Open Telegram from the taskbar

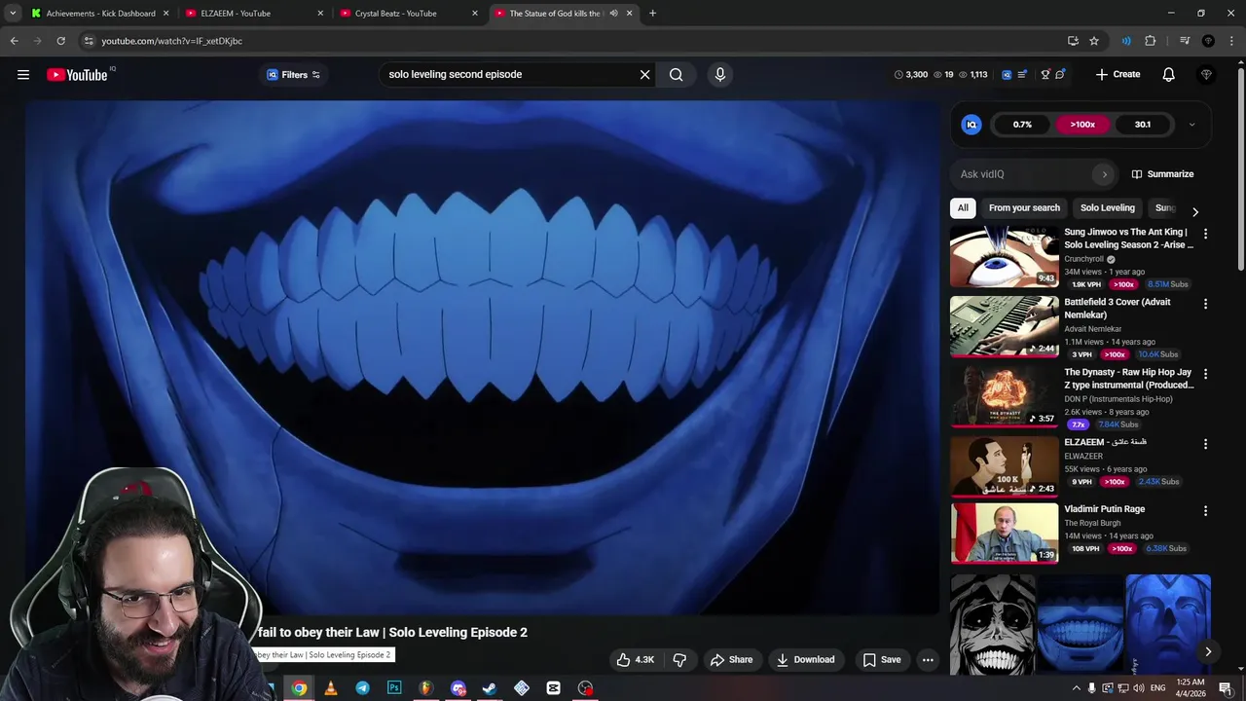tap(362, 688)
